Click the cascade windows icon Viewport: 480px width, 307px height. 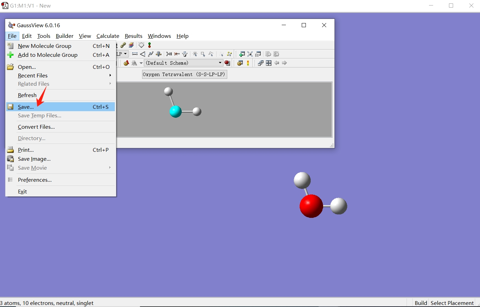pos(260,63)
